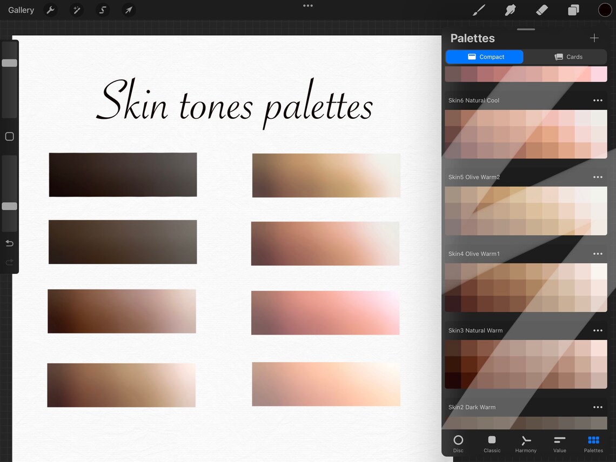Select the Transform arrow tool

click(128, 10)
